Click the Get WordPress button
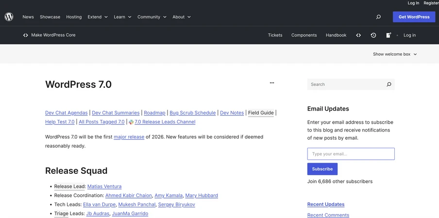 (x=414, y=17)
